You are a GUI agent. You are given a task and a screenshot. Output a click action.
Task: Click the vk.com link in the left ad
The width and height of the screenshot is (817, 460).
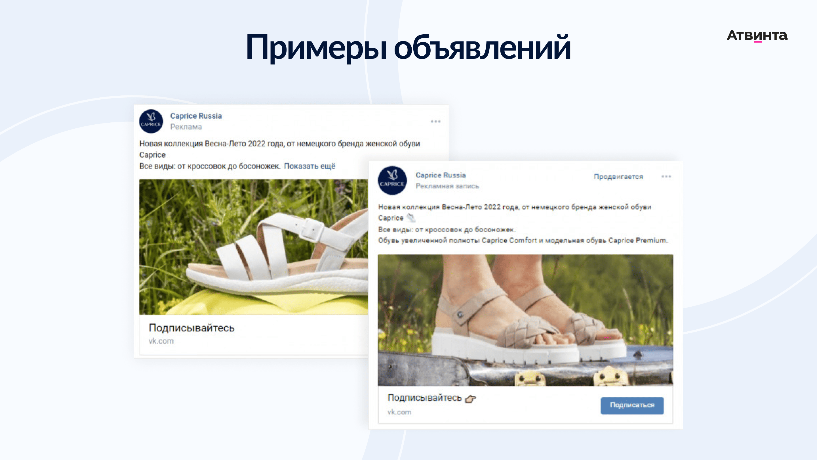161,341
